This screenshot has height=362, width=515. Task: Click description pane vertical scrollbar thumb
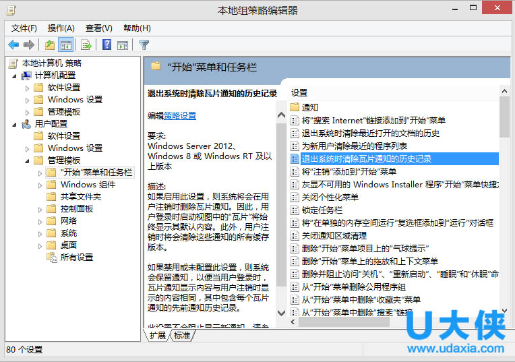(281, 204)
